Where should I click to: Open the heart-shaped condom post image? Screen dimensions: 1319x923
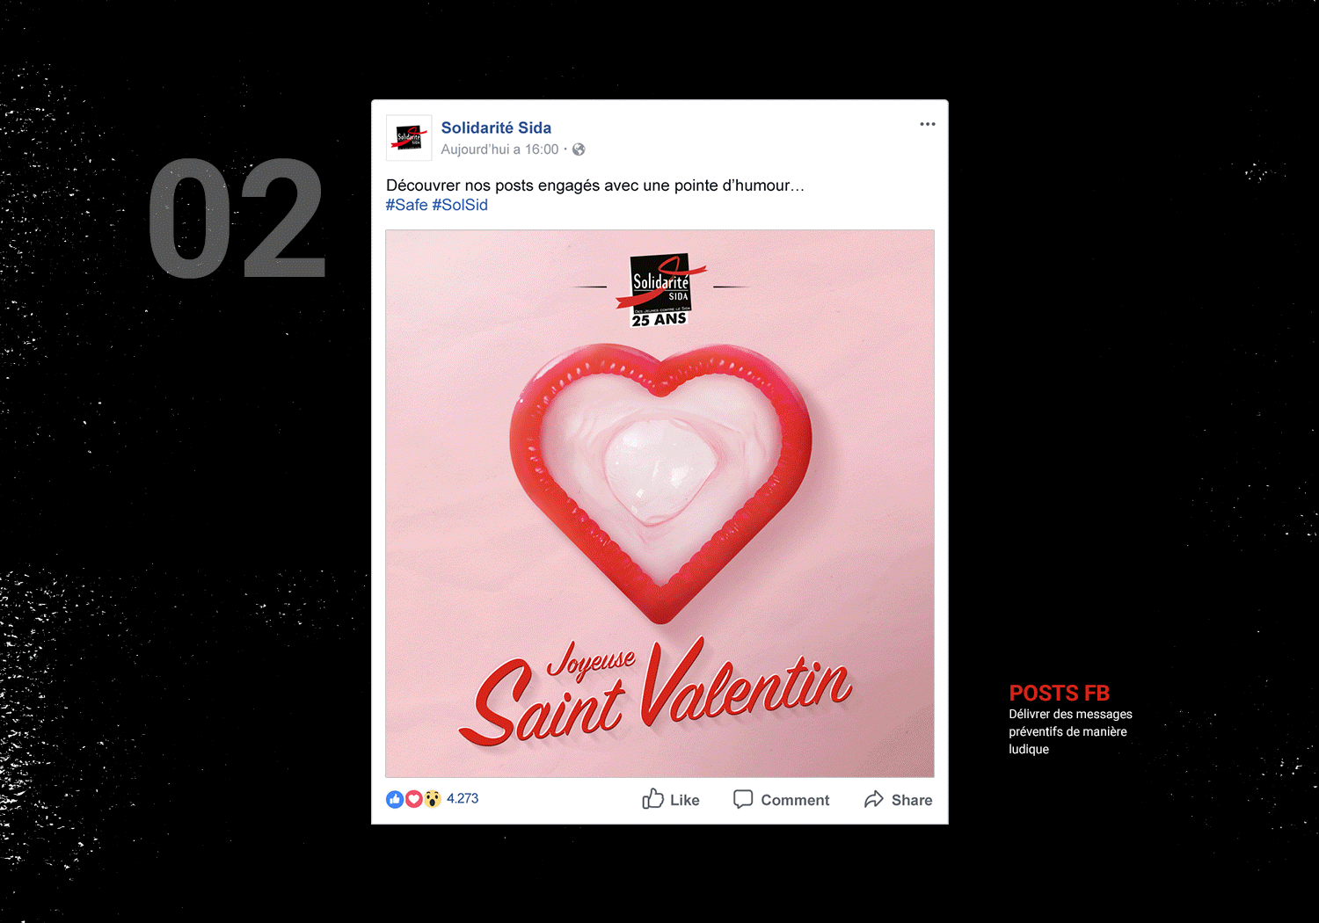click(x=659, y=504)
